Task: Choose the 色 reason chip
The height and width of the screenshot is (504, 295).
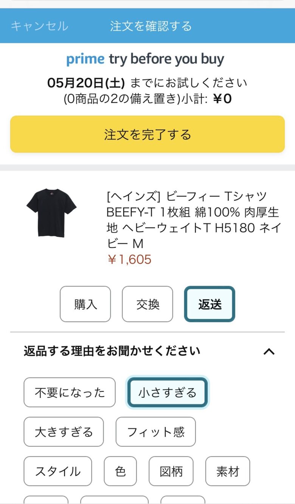Action: click(120, 471)
